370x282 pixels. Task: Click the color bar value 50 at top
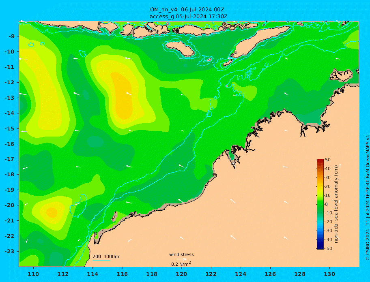[328, 160]
